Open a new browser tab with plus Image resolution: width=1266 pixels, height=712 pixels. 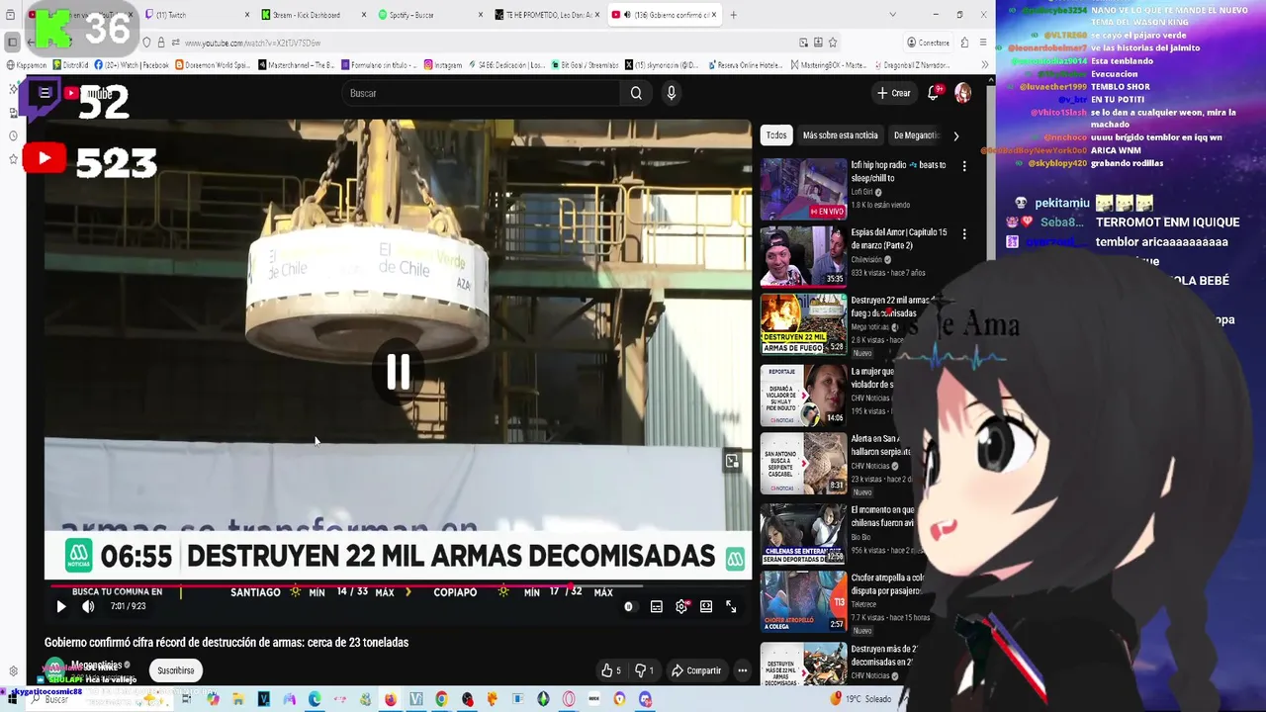(733, 15)
